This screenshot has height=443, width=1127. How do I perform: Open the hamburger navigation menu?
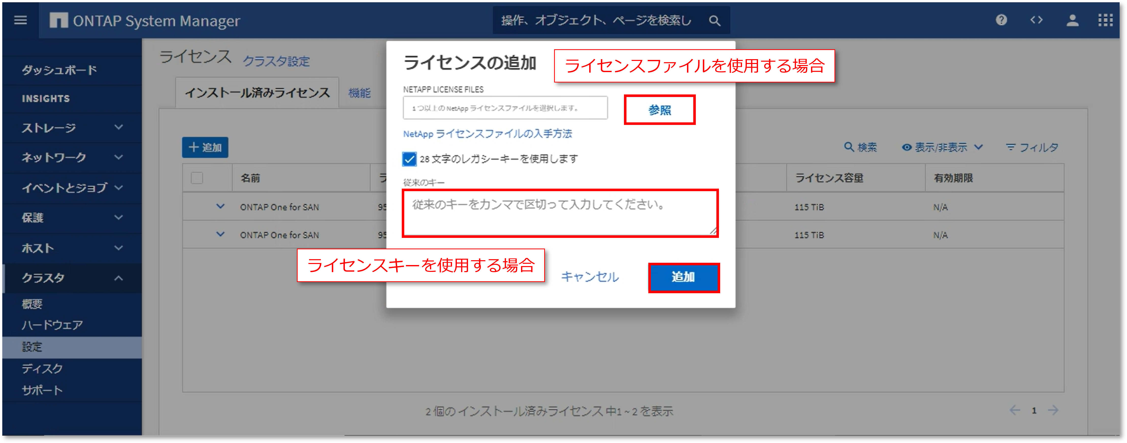20,20
